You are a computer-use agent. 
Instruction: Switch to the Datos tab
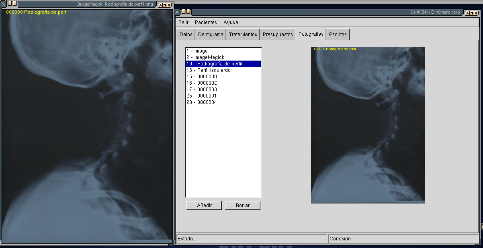coord(186,35)
